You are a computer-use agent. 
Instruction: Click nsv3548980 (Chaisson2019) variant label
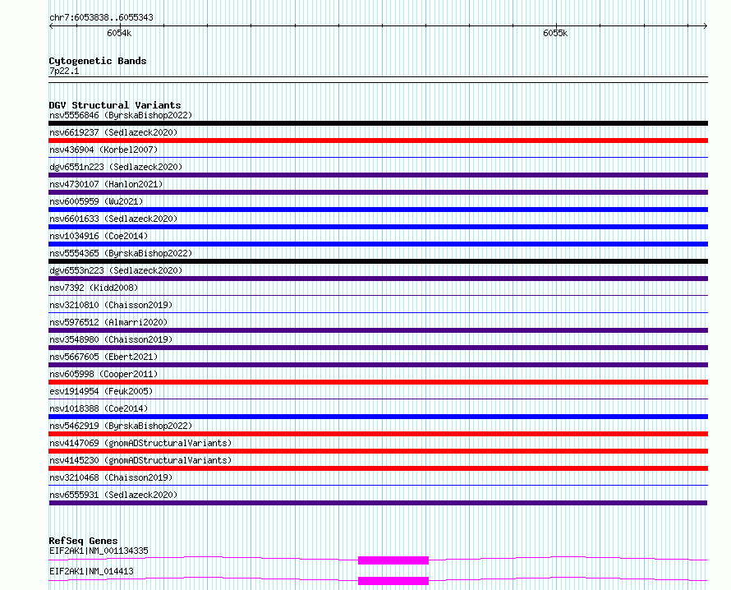pos(111,339)
